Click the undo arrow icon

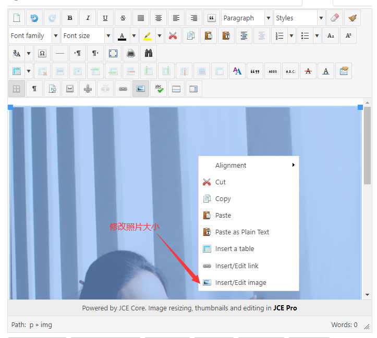(34, 18)
